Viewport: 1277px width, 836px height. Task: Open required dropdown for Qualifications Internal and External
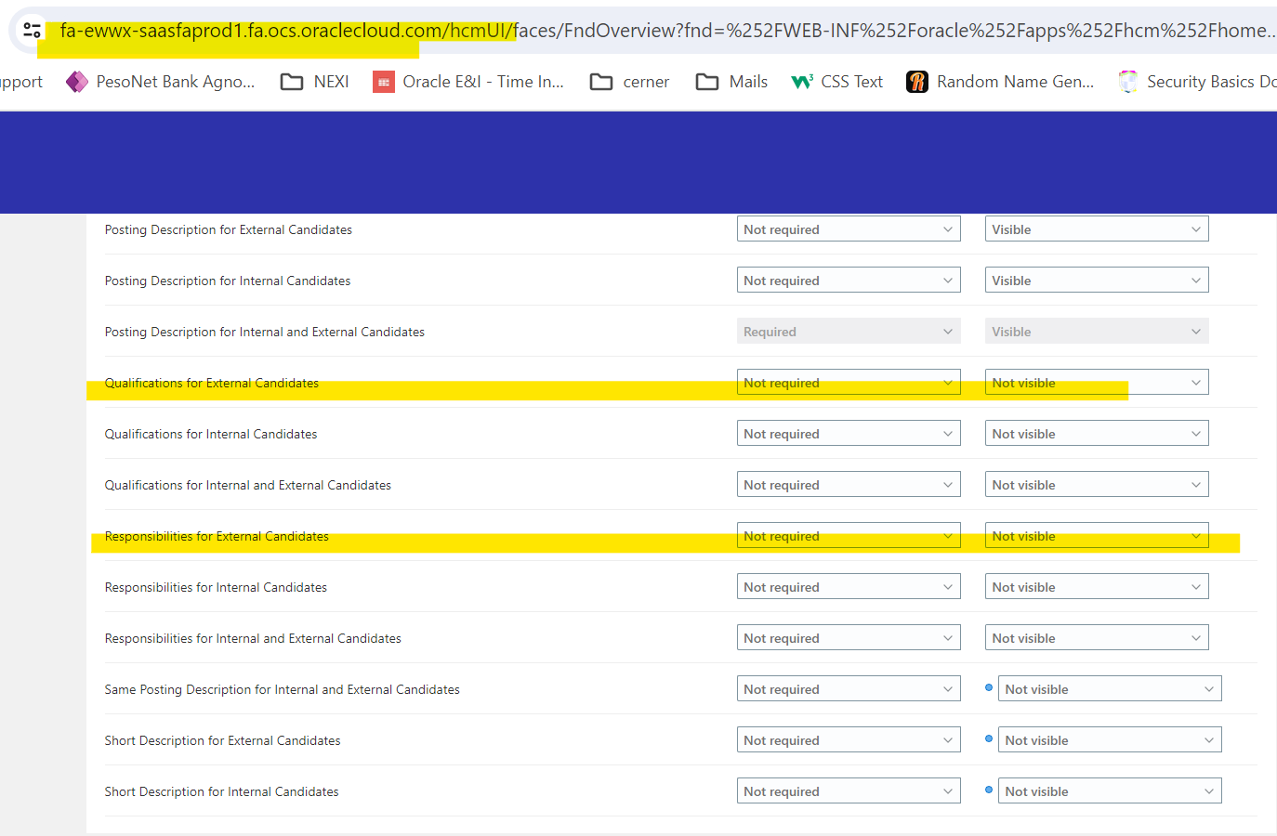(849, 485)
